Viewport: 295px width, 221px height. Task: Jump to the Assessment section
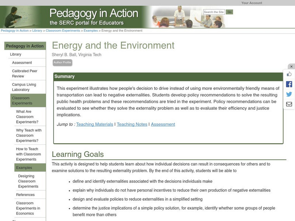point(163,124)
